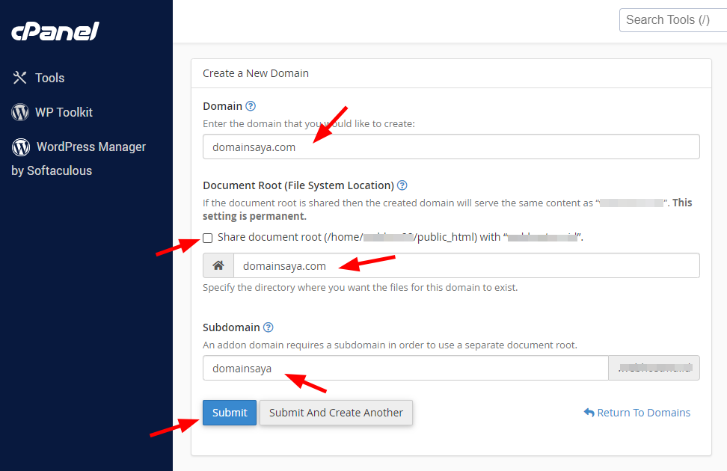Click the WordPress Manager icon
The height and width of the screenshot is (471, 727).
tap(21, 147)
